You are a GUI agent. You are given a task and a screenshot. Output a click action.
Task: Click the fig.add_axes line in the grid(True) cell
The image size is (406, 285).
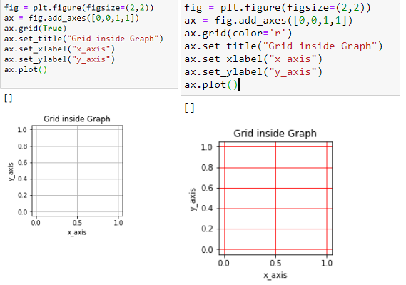71,18
